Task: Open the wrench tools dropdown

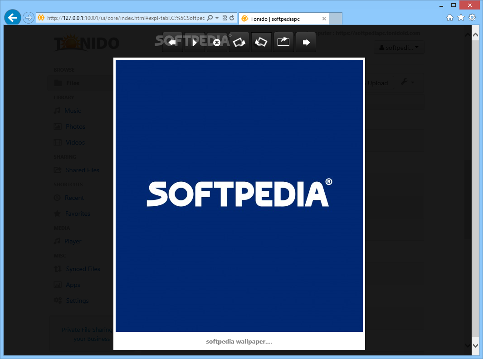Action: 408,82
